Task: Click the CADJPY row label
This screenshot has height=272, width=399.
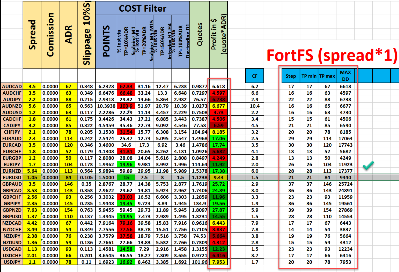Action: click(x=12, y=126)
